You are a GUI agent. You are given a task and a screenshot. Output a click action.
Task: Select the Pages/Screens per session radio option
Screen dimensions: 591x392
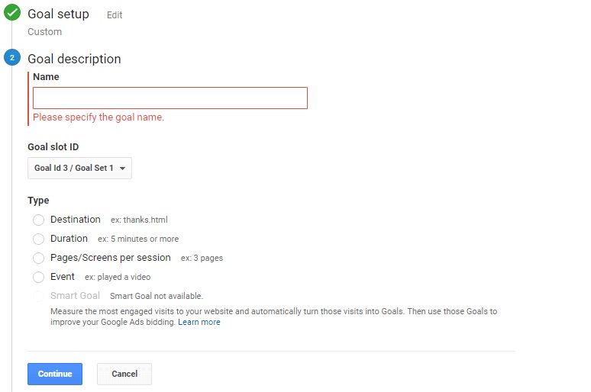(38, 258)
